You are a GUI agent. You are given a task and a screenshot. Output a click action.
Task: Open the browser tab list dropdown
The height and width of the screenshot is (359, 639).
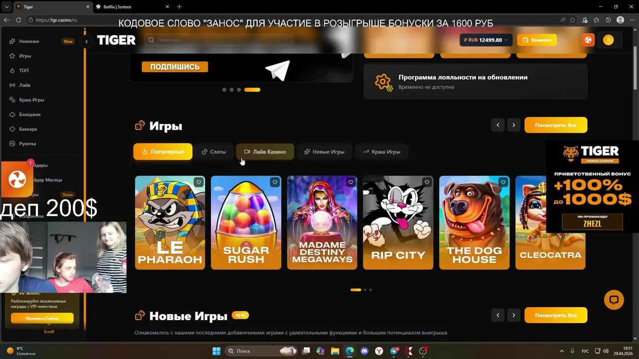coord(6,6)
